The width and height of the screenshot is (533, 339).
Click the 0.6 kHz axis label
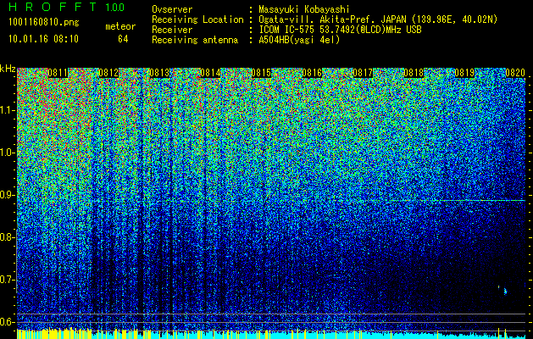tap(8, 322)
